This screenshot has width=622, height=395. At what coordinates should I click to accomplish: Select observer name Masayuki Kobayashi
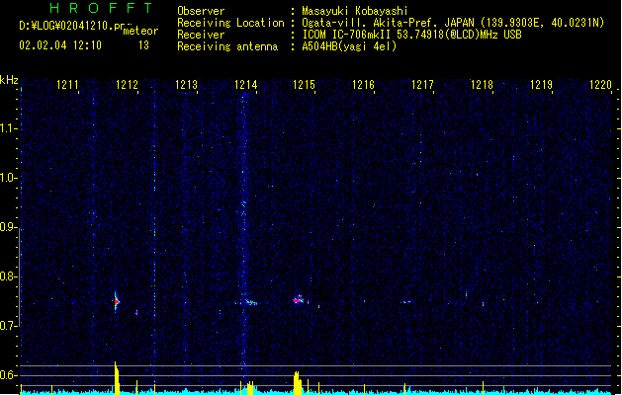355,11
